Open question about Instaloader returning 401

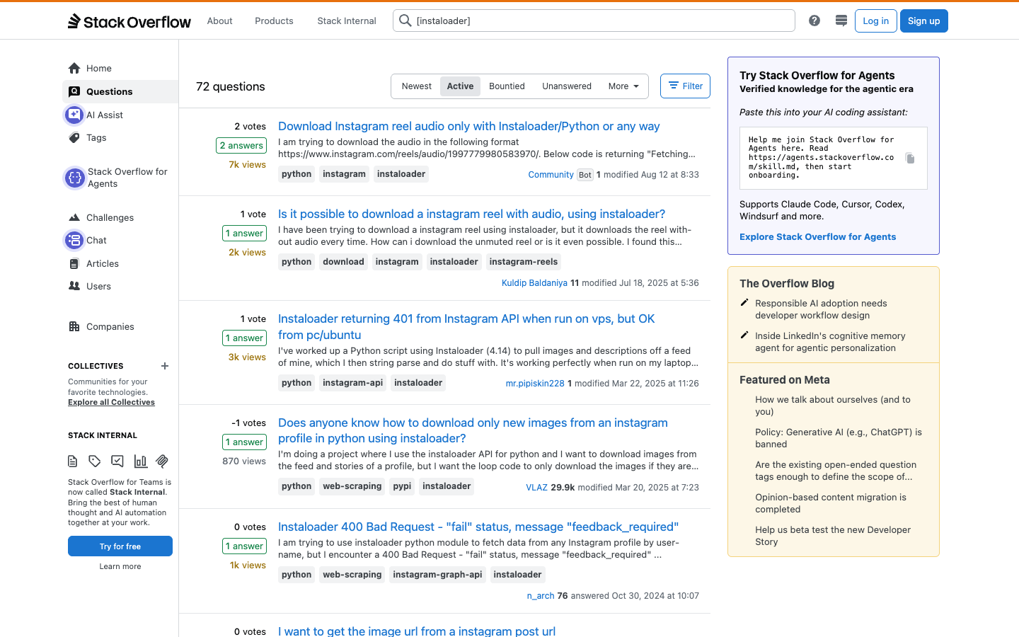click(x=466, y=326)
